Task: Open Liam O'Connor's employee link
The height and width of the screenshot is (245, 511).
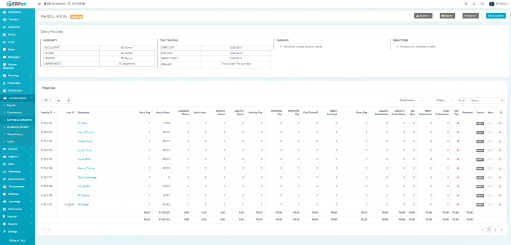Action: pyautogui.click(x=86, y=132)
